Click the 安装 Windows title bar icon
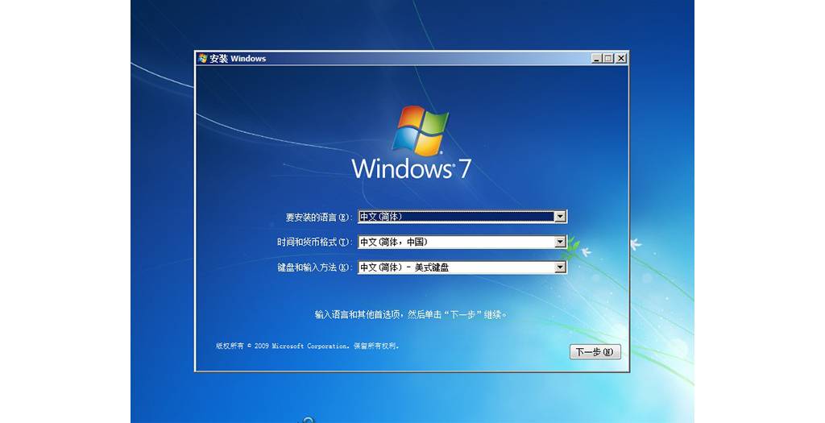Screen dimensions: 825x423 pyautogui.click(x=202, y=58)
